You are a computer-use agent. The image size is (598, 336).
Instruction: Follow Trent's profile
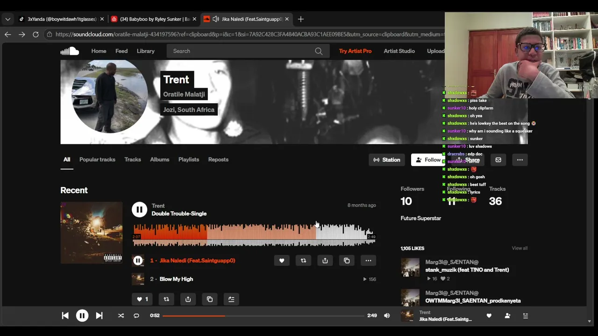pos(428,160)
